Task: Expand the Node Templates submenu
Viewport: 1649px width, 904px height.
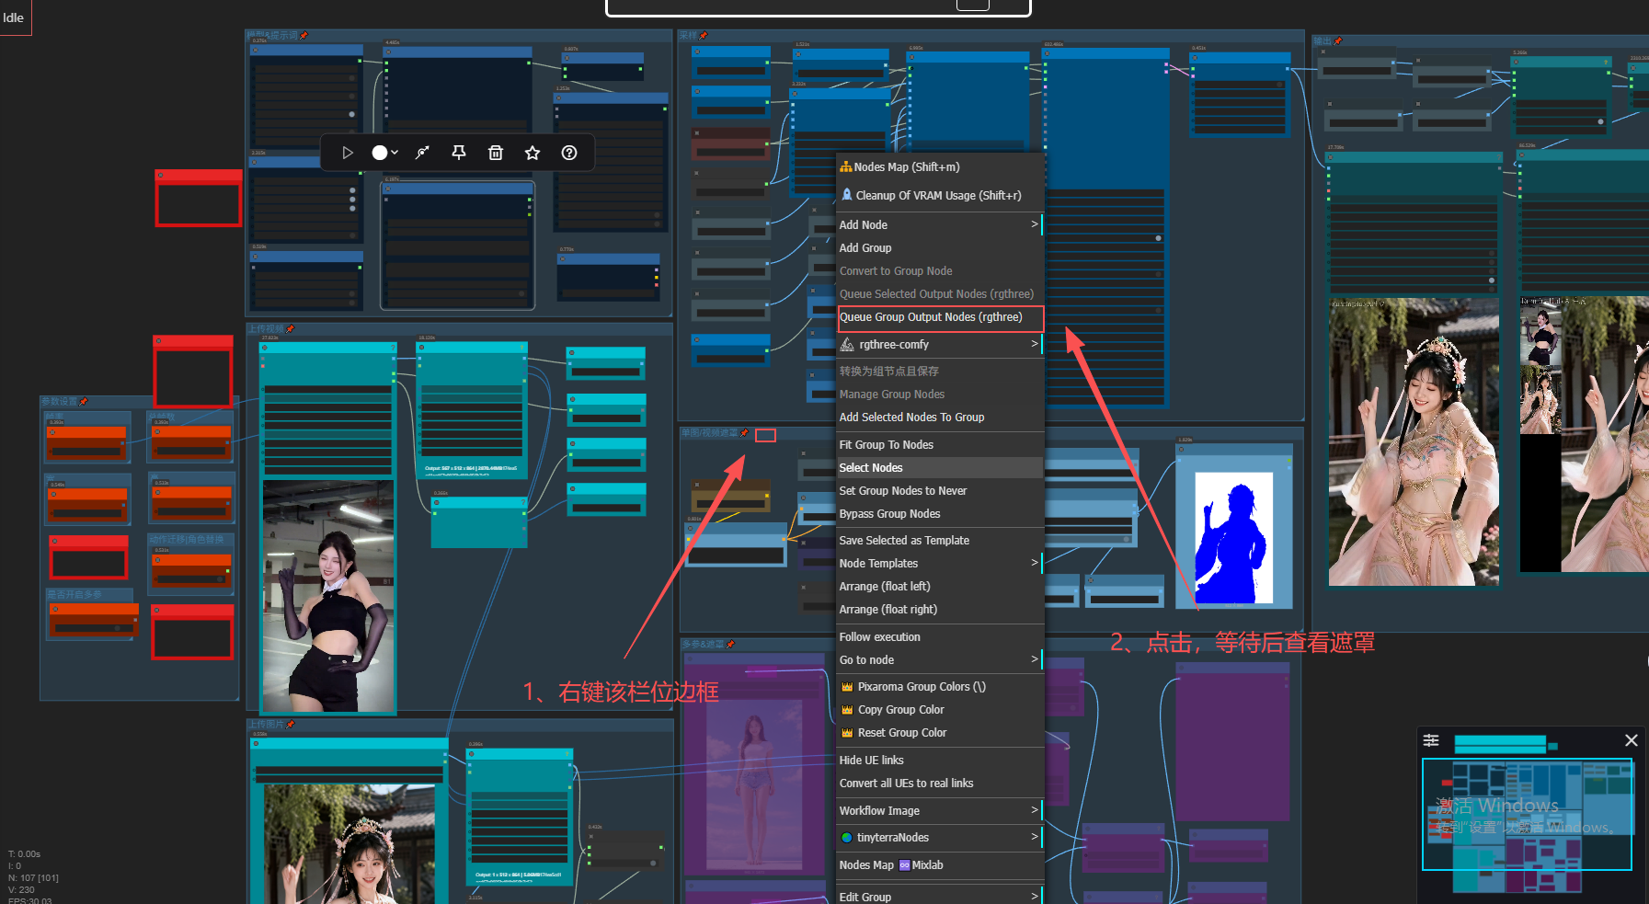Action: 939,563
